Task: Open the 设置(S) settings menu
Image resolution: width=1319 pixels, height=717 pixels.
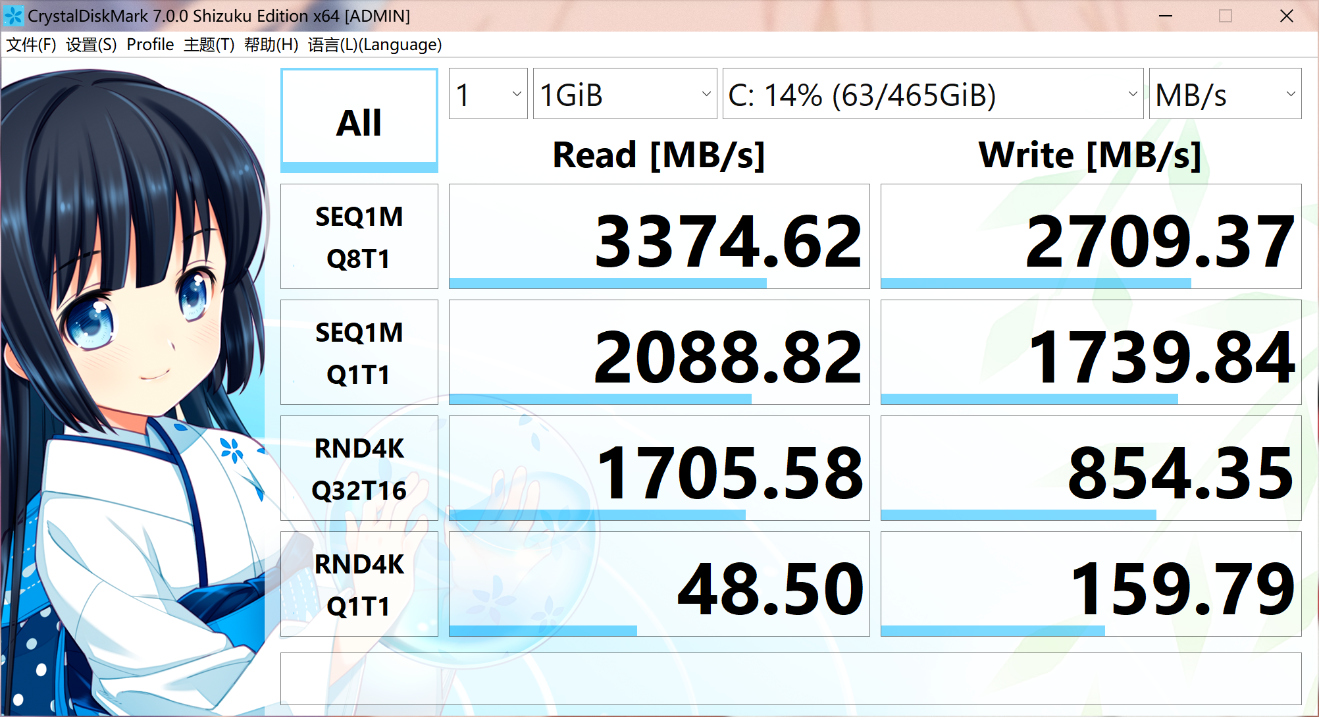Action: 91,45
